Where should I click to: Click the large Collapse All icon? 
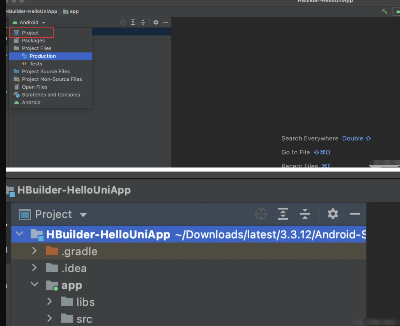(305, 214)
